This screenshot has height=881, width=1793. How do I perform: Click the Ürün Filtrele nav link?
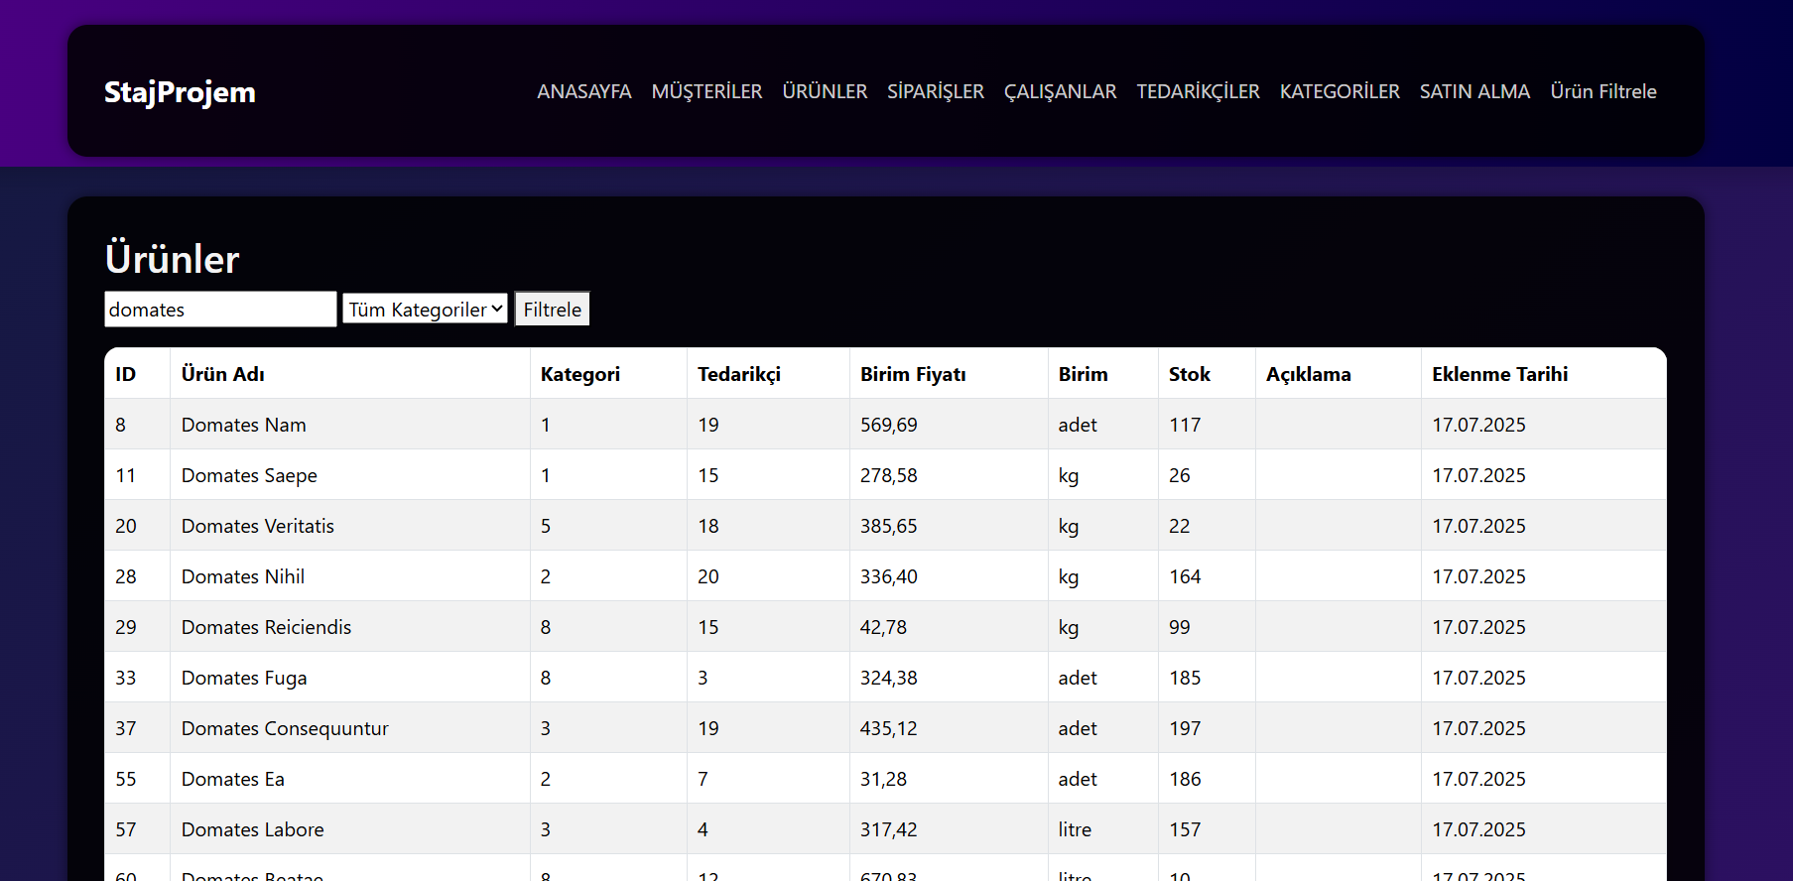point(1602,91)
